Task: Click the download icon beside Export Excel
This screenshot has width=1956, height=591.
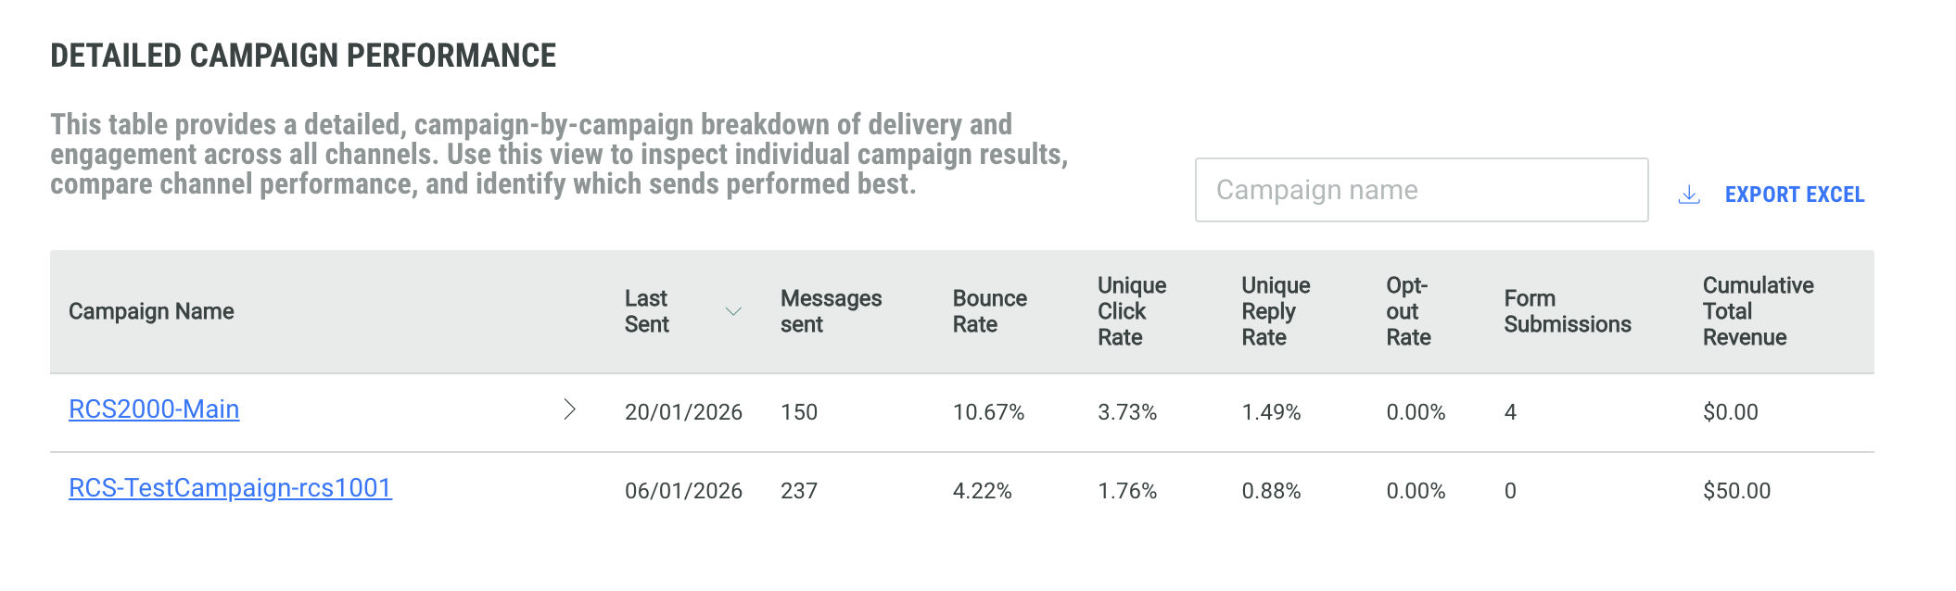Action: coord(1689,195)
